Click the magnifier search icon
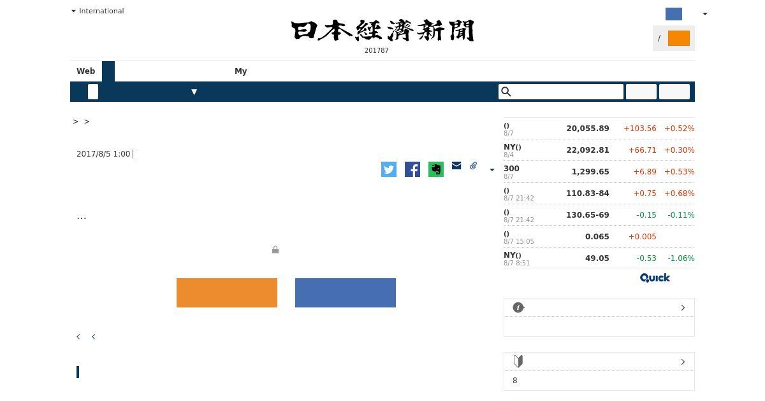The image size is (765, 401). tap(506, 92)
